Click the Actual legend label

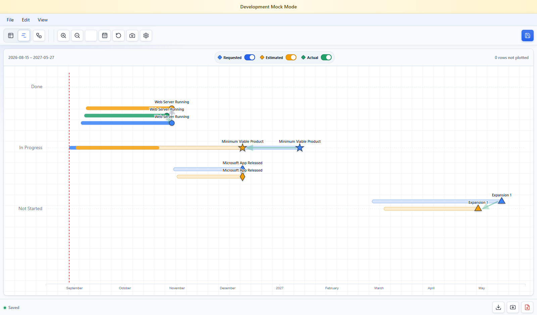[x=312, y=58]
